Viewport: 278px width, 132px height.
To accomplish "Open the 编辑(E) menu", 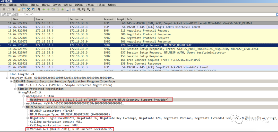I will click(13, 5).
